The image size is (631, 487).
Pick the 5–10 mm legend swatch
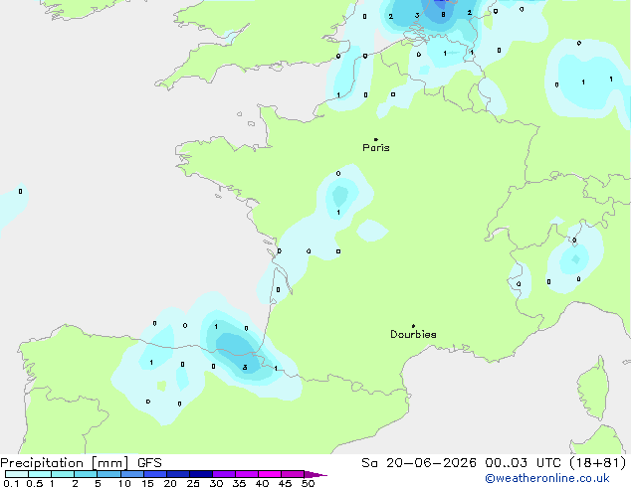click(108, 474)
